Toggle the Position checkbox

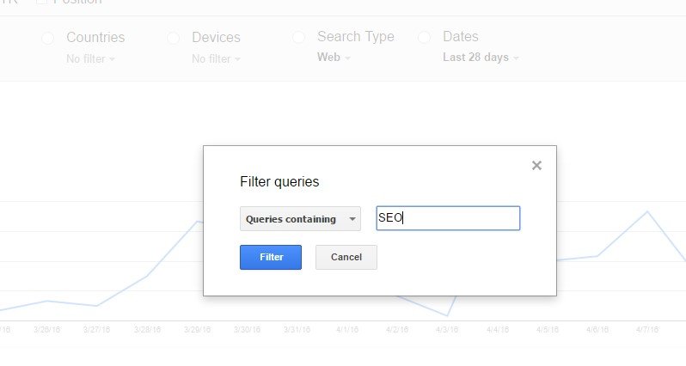click(41, 2)
